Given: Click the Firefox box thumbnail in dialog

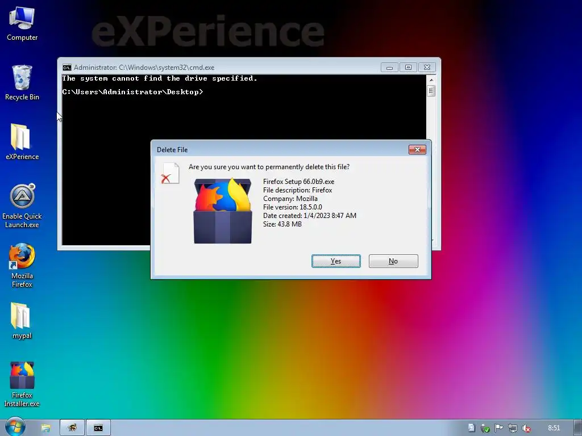Looking at the screenshot, I should (223, 211).
